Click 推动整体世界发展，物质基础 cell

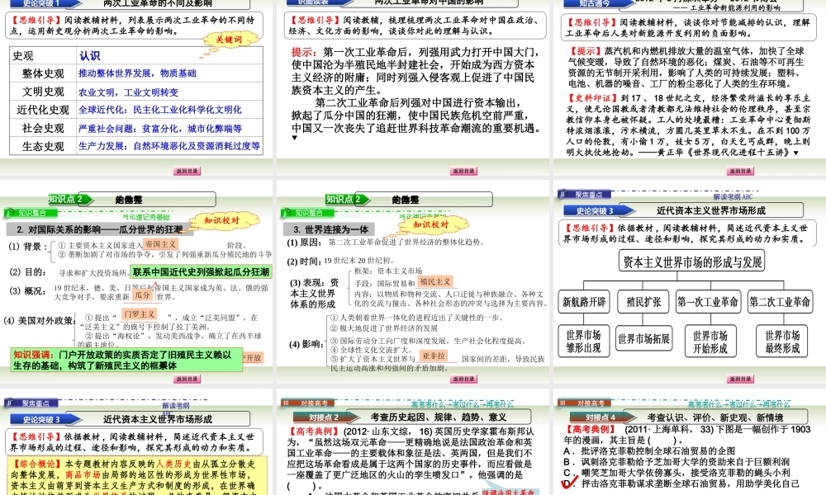(x=169, y=73)
